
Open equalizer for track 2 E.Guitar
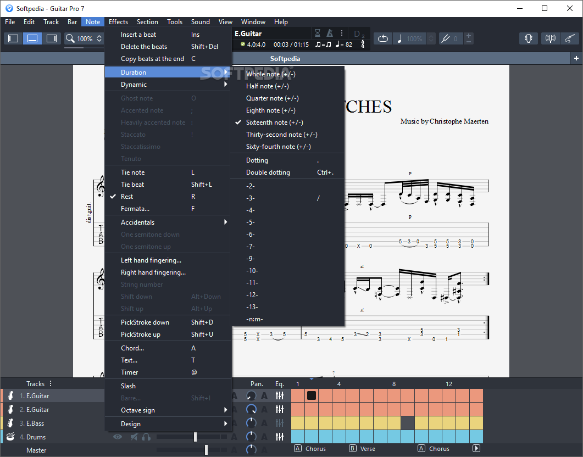pyautogui.click(x=280, y=409)
